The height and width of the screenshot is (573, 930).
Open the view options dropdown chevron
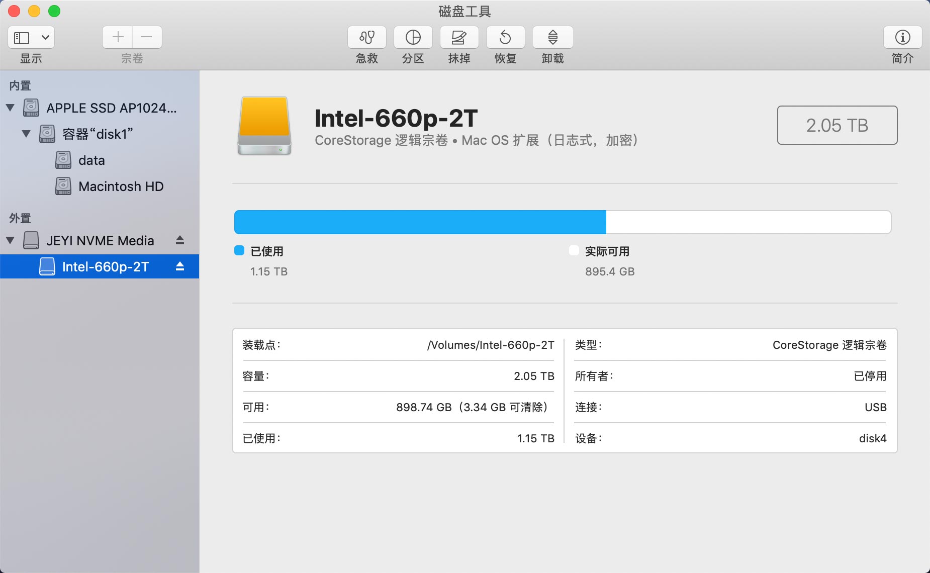(x=45, y=38)
